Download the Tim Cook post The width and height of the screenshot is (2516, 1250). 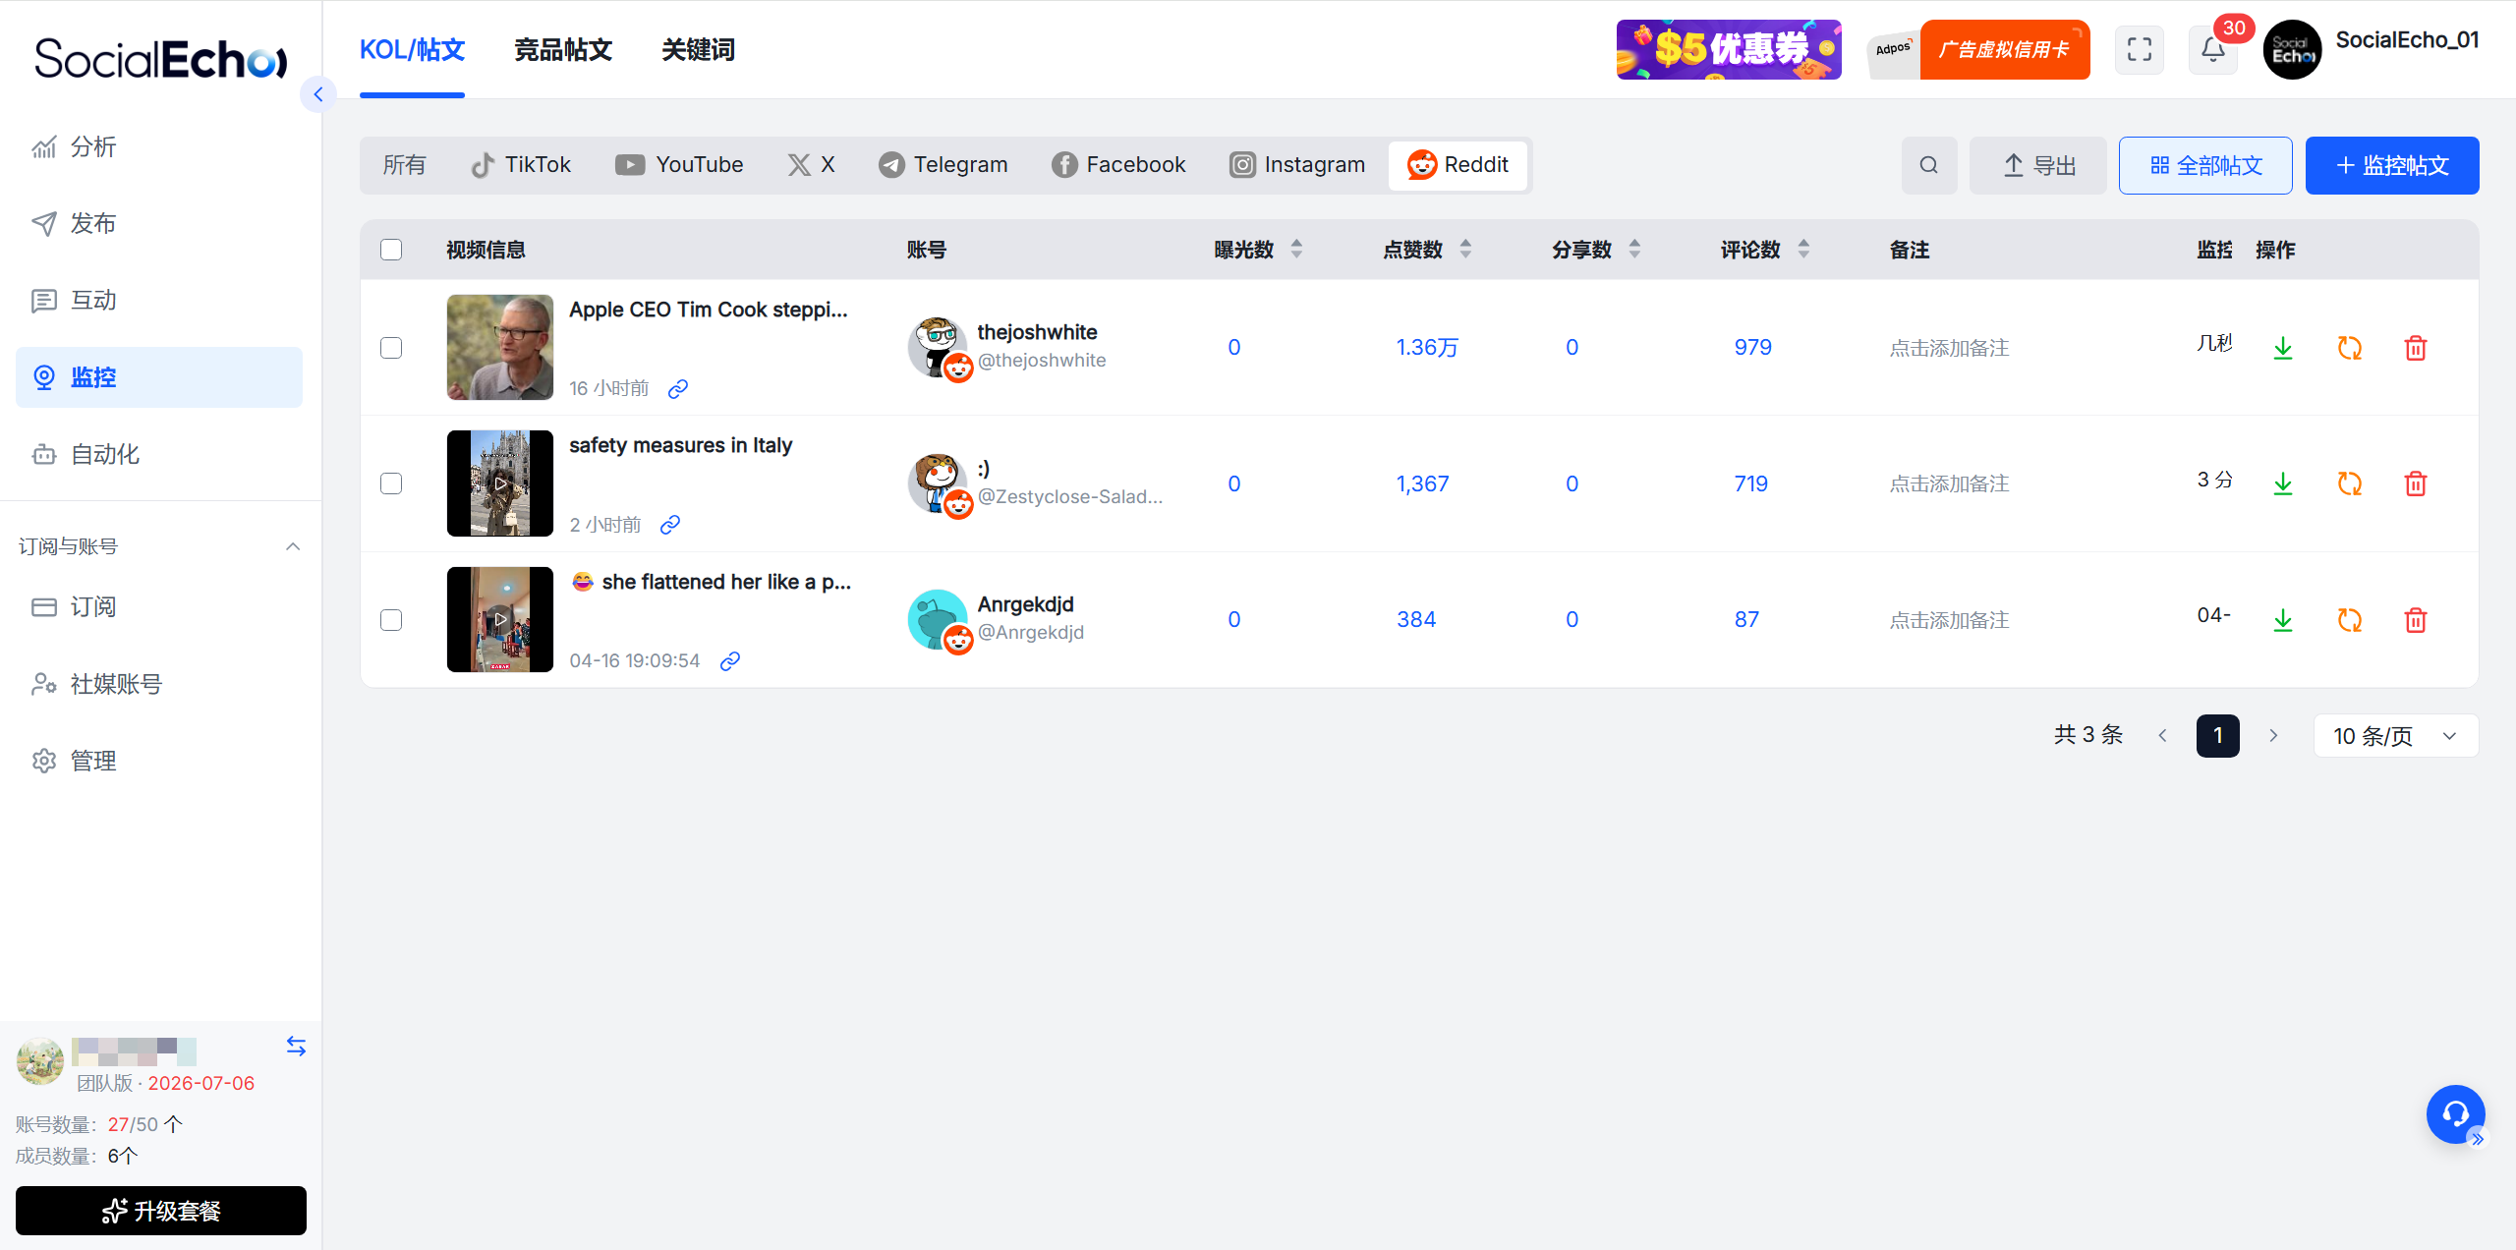click(2283, 348)
